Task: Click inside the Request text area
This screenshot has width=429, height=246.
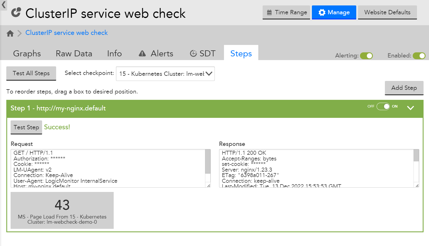Action: [x=109, y=168]
